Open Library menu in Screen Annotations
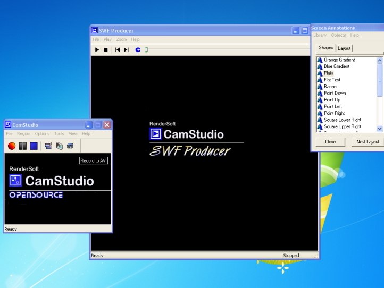This screenshot has width=384, height=288. pos(320,35)
